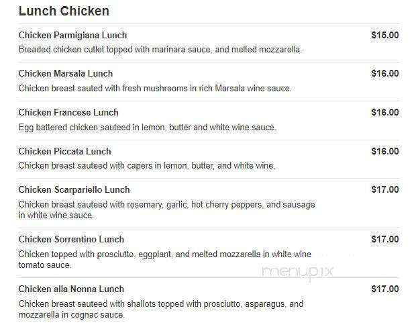
Task: Click the Lunch Chicken section heading
Action: point(64,11)
